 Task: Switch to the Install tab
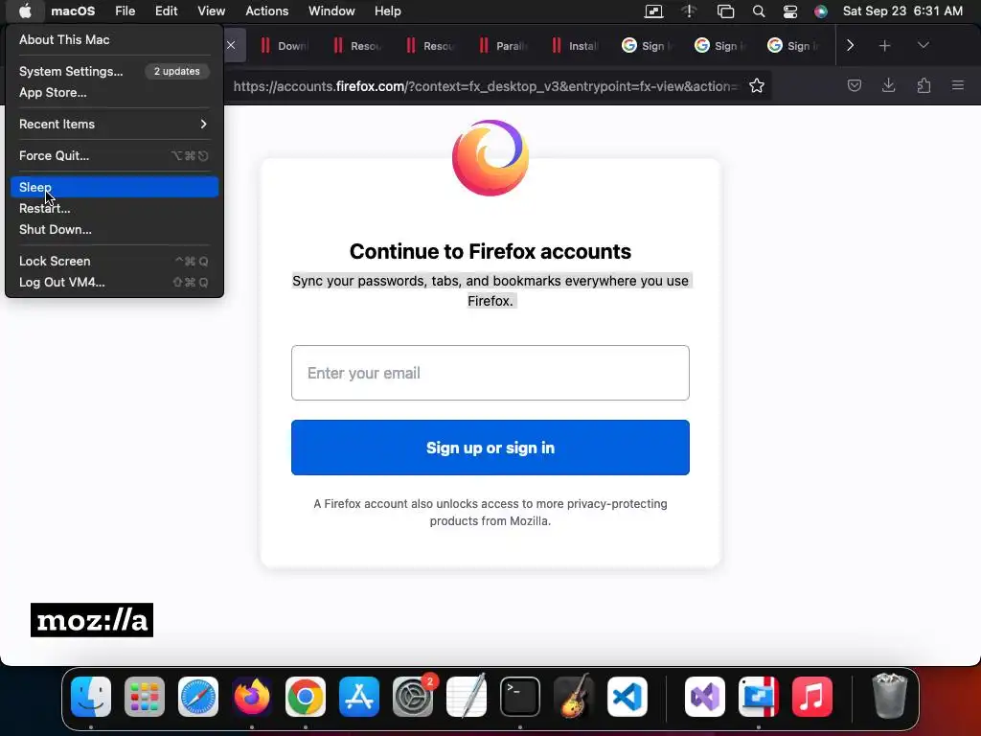click(x=575, y=46)
